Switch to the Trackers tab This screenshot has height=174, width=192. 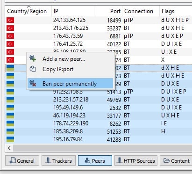(58, 160)
